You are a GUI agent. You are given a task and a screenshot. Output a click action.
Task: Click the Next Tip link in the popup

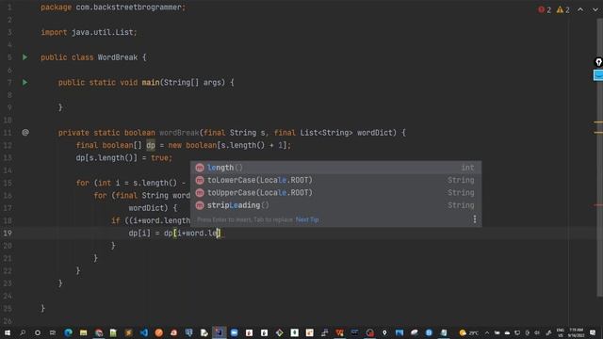[x=307, y=219]
